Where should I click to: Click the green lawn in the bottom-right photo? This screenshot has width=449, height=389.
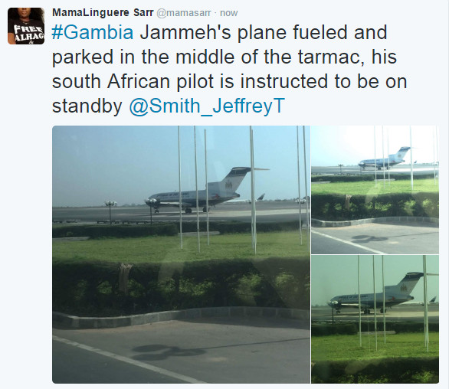coord(375,346)
